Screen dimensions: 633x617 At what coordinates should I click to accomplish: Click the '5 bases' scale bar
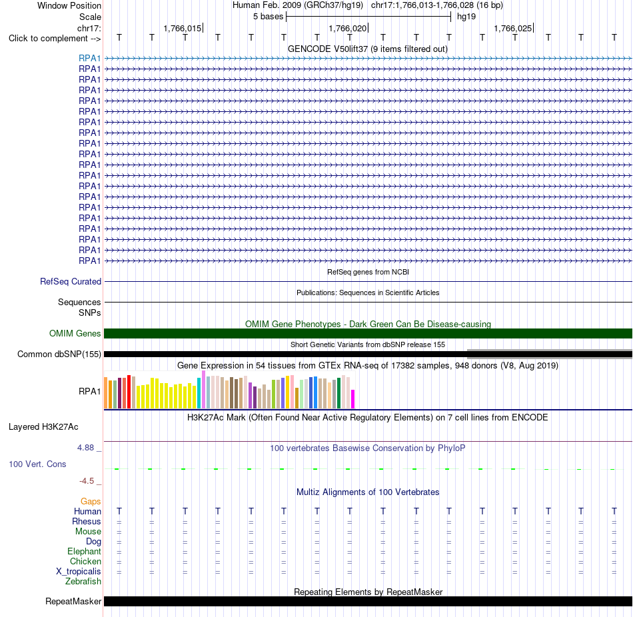[x=368, y=17]
